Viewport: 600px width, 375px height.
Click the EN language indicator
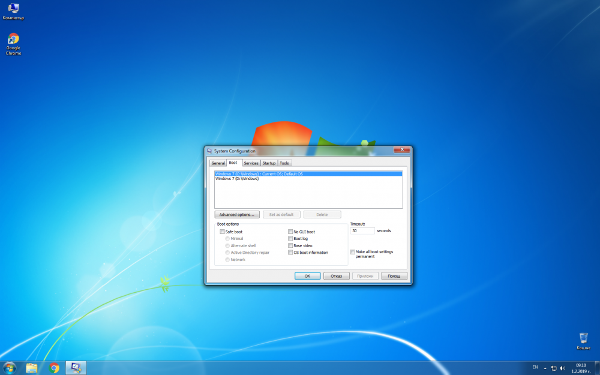[535, 367]
